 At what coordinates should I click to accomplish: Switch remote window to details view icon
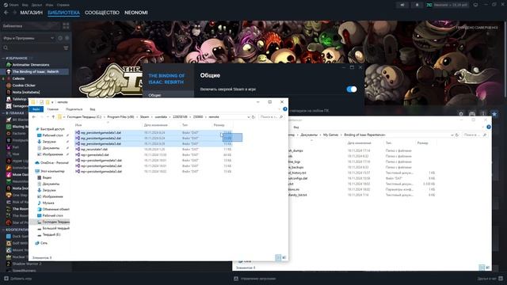(x=278, y=257)
